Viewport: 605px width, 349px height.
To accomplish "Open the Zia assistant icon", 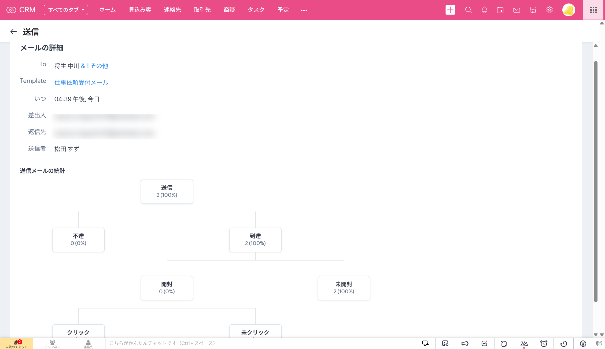I will click(524, 343).
